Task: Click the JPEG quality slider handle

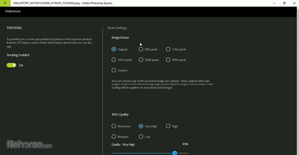Action: pyautogui.click(x=174, y=153)
